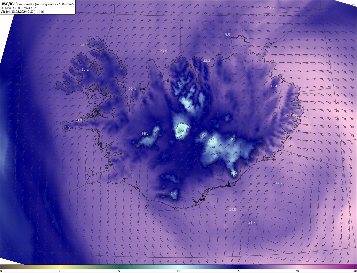Click the 11.5 value label on the map
Viewport: 357px width, 273px height.
click(x=145, y=133)
